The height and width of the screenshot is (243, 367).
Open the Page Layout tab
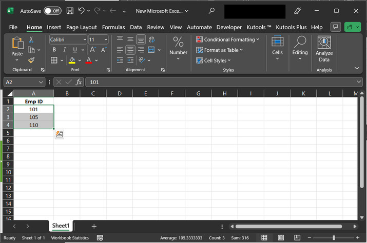point(82,27)
